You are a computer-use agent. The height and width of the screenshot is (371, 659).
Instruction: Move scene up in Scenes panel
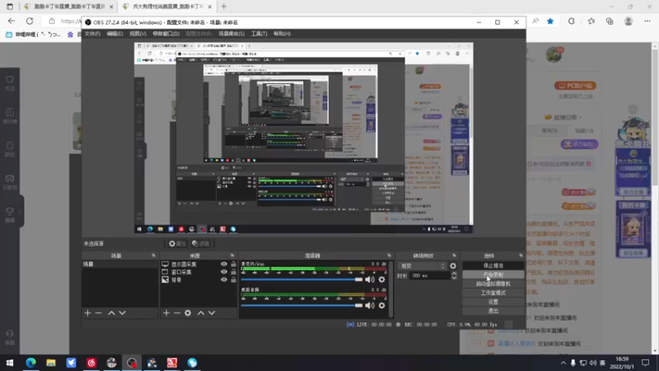click(x=111, y=313)
